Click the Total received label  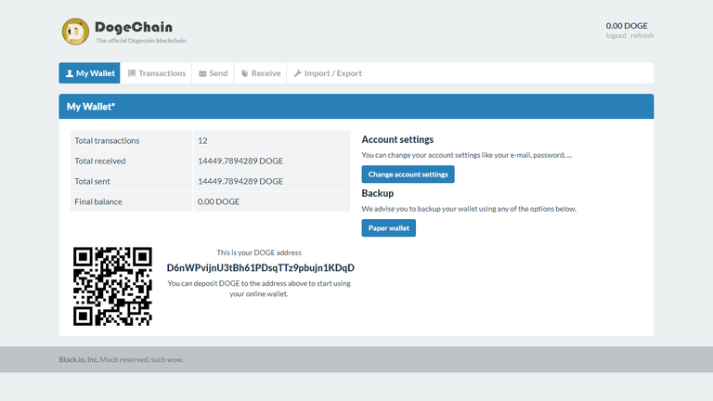(x=100, y=161)
